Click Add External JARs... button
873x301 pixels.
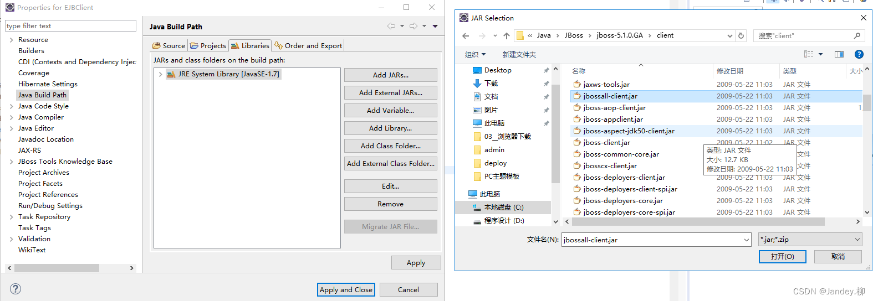tap(390, 92)
